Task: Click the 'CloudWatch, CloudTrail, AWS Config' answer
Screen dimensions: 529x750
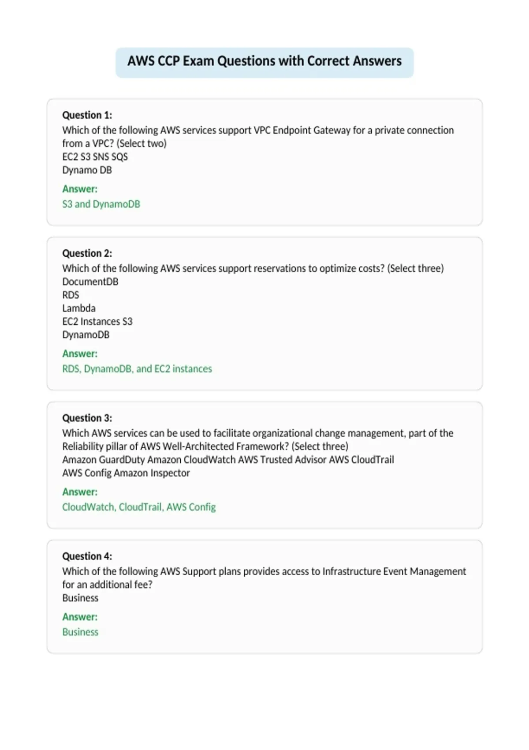Action: tap(139, 507)
